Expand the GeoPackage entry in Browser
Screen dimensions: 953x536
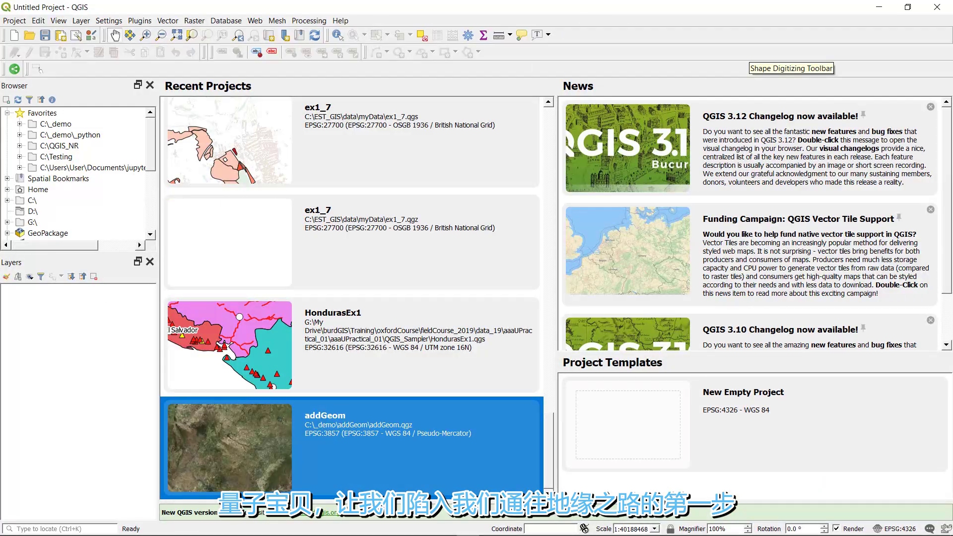[7, 233]
